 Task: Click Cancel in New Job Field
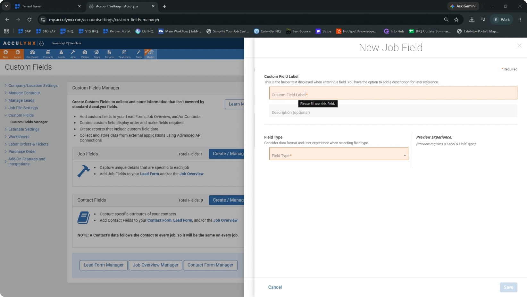tap(275, 287)
